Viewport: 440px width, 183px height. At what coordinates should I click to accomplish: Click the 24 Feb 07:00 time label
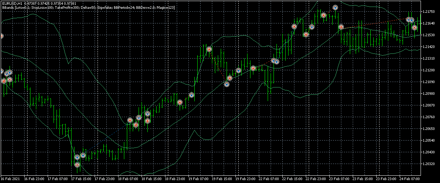click(x=409, y=180)
